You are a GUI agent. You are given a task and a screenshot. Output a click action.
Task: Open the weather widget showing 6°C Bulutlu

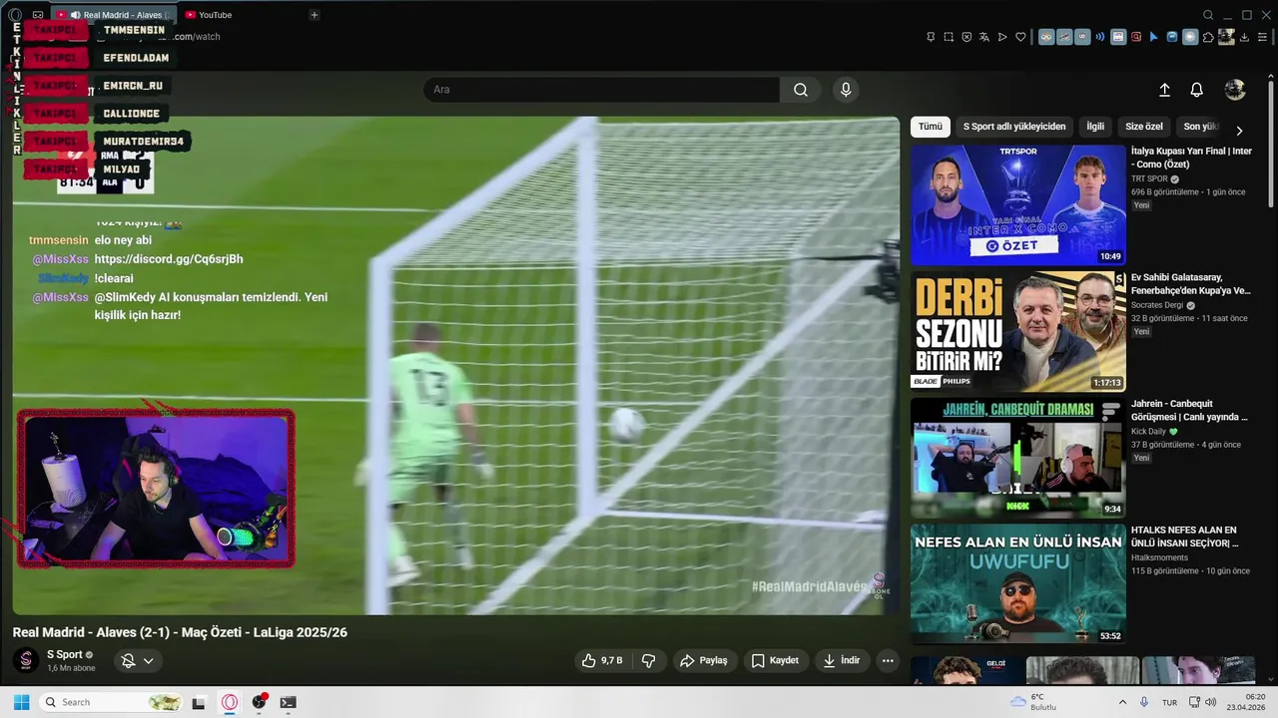(x=1035, y=702)
